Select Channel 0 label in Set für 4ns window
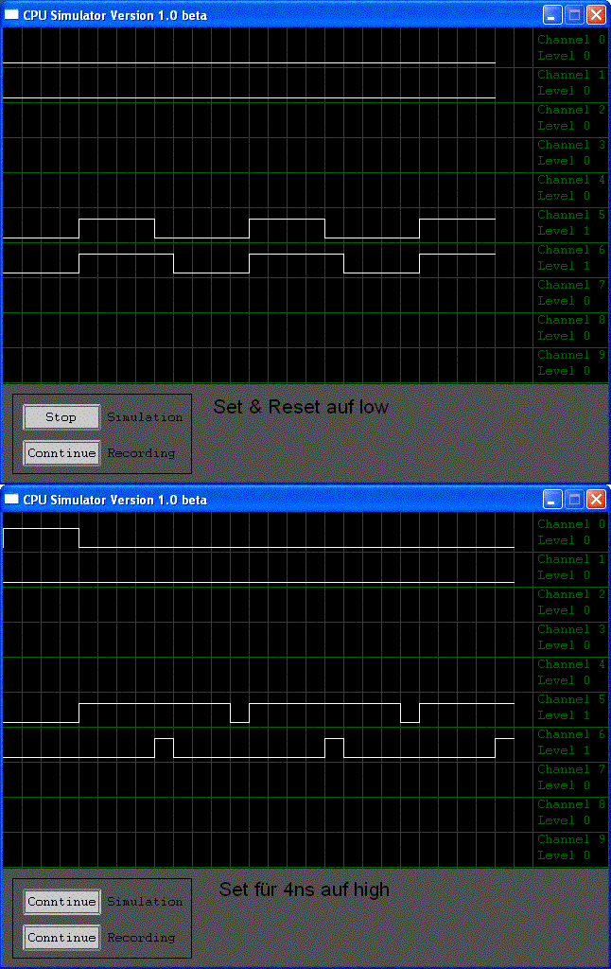This screenshot has width=611, height=969. [x=571, y=524]
